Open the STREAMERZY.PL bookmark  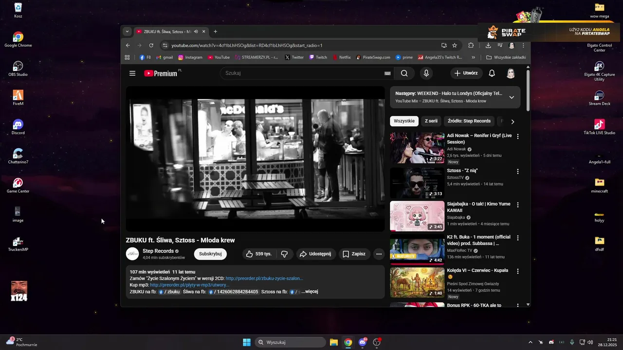point(256,57)
